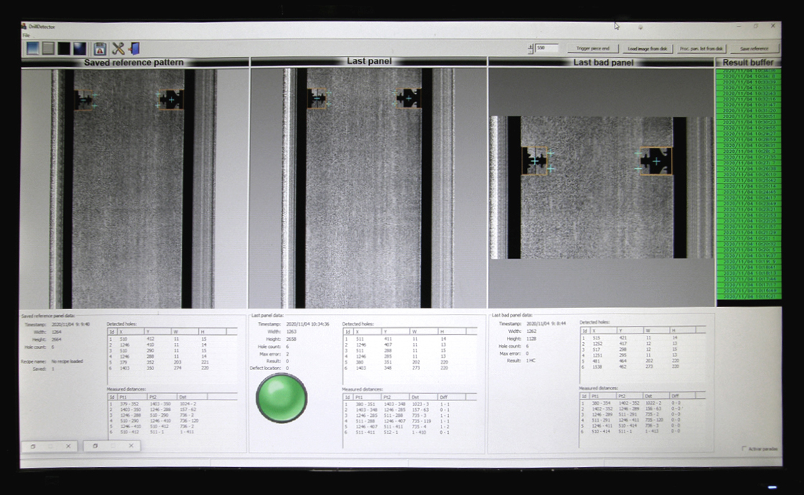This screenshot has height=495, width=804.
Task: Enable the Active parallax checkbox
Action: click(x=743, y=448)
